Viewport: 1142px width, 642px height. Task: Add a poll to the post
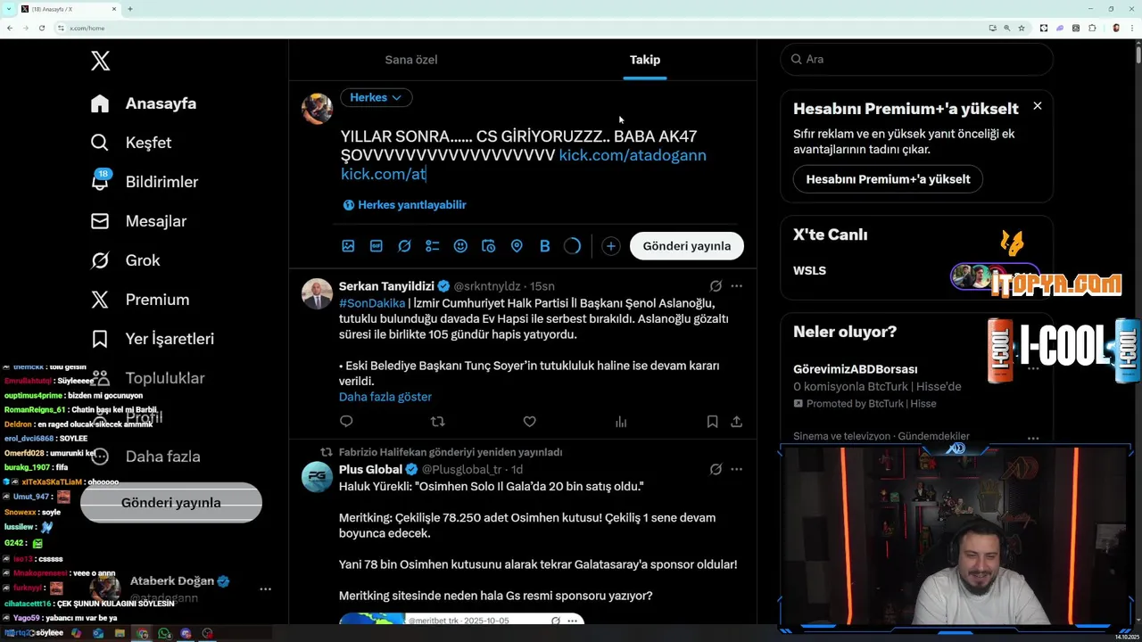432,246
